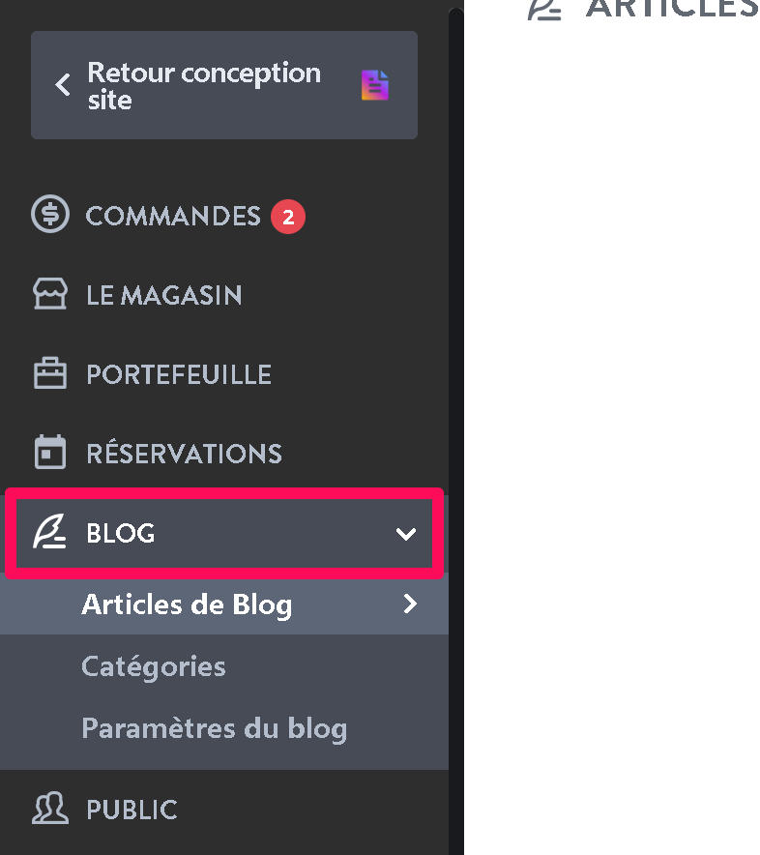This screenshot has height=855, width=760.
Task: Click the back arrow chevron icon
Action: (63, 84)
